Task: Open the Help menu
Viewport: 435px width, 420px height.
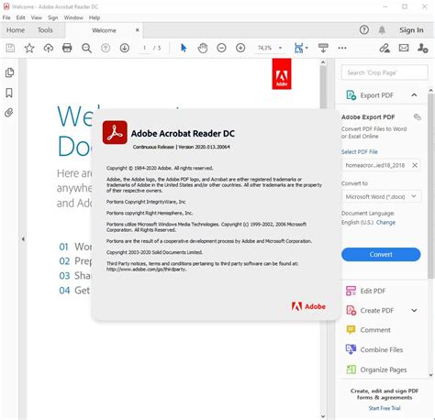Action: [x=95, y=17]
